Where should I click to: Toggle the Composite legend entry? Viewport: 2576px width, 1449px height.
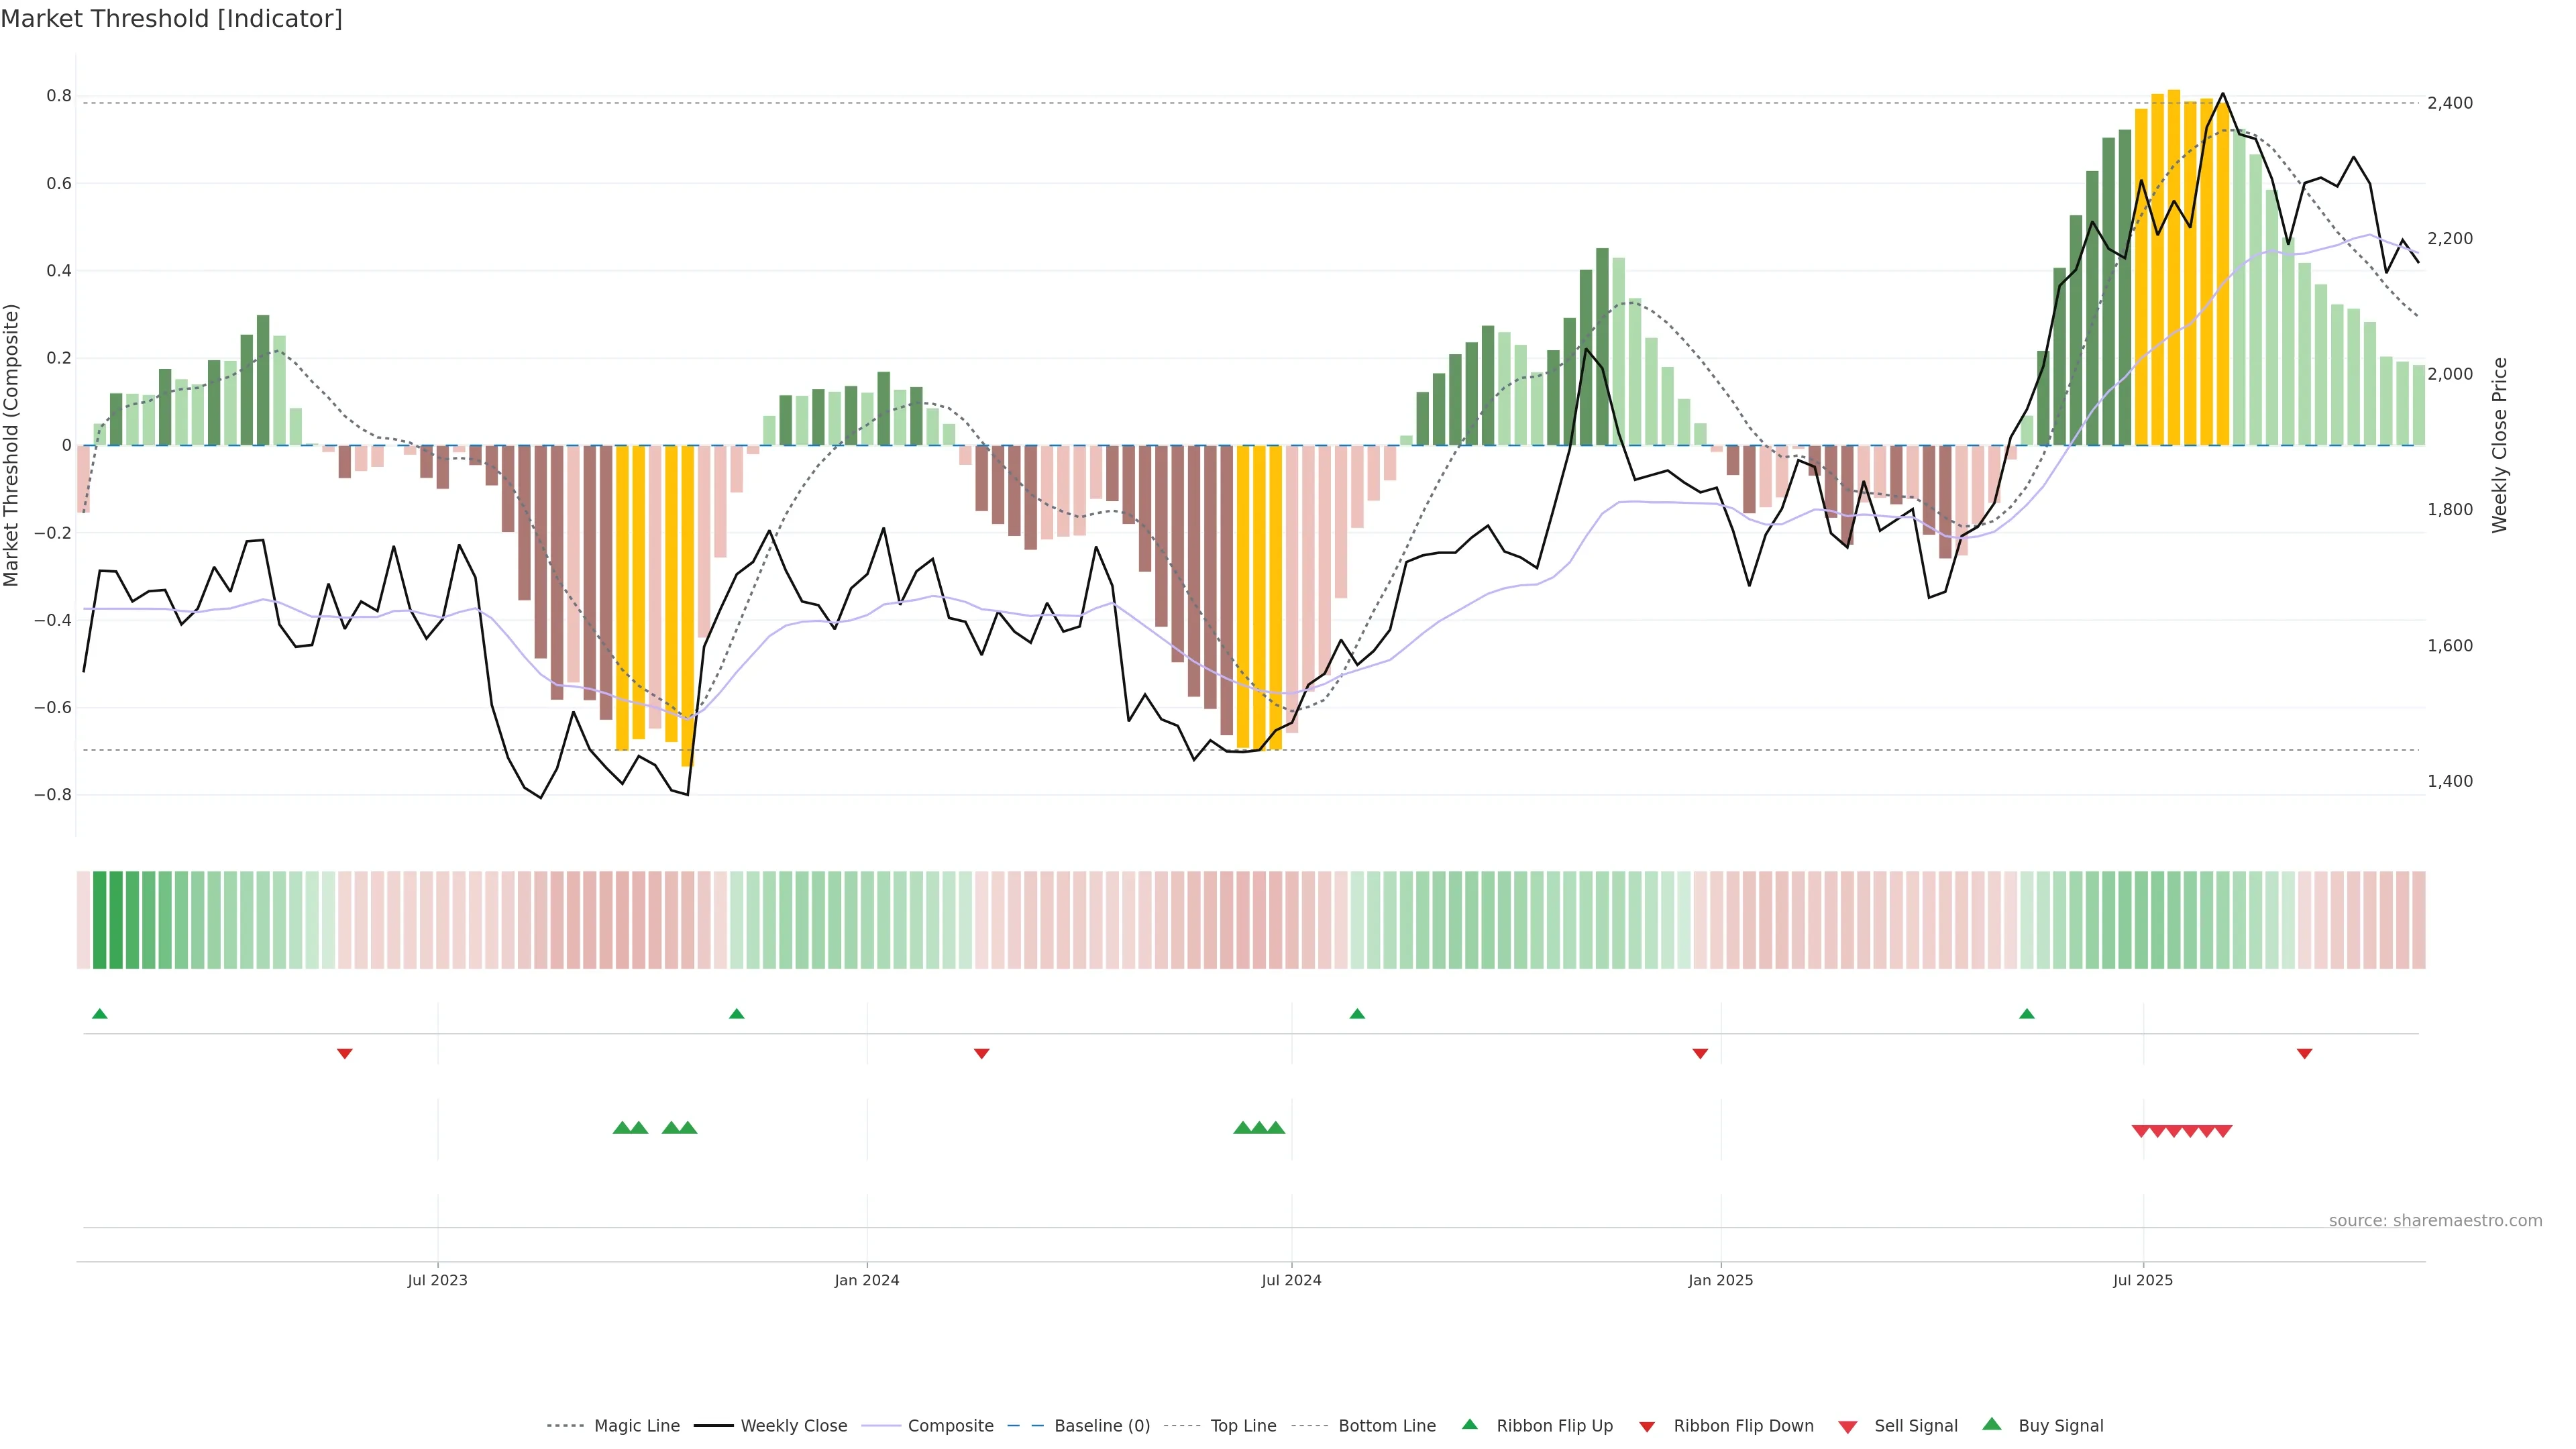[x=950, y=1426]
